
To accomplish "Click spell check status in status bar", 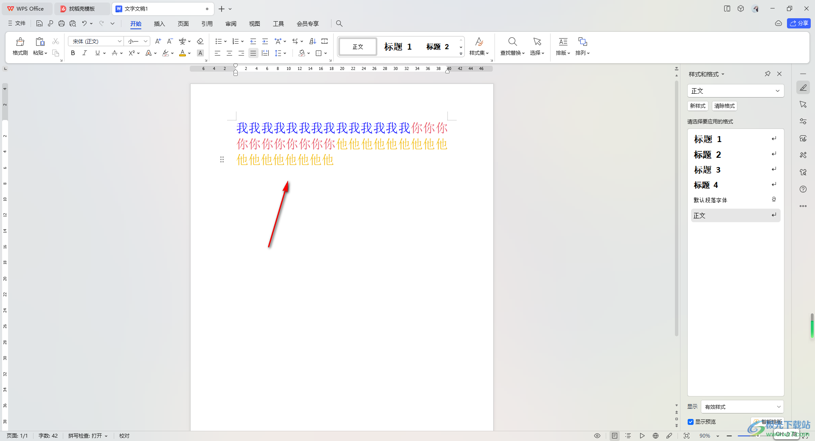I will (x=88, y=435).
